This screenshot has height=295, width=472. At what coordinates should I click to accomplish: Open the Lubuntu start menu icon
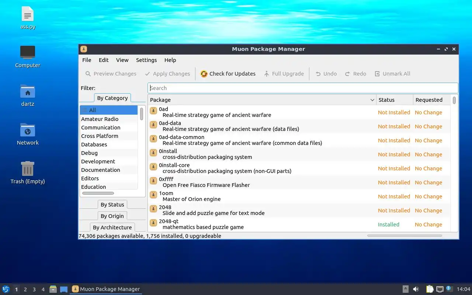coord(6,289)
